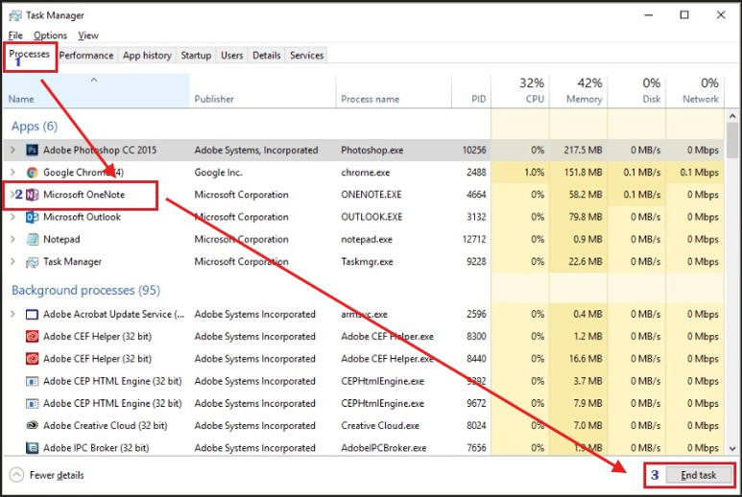Switch to the Users tab
Viewport: 742px width, 497px height.
pyautogui.click(x=232, y=56)
